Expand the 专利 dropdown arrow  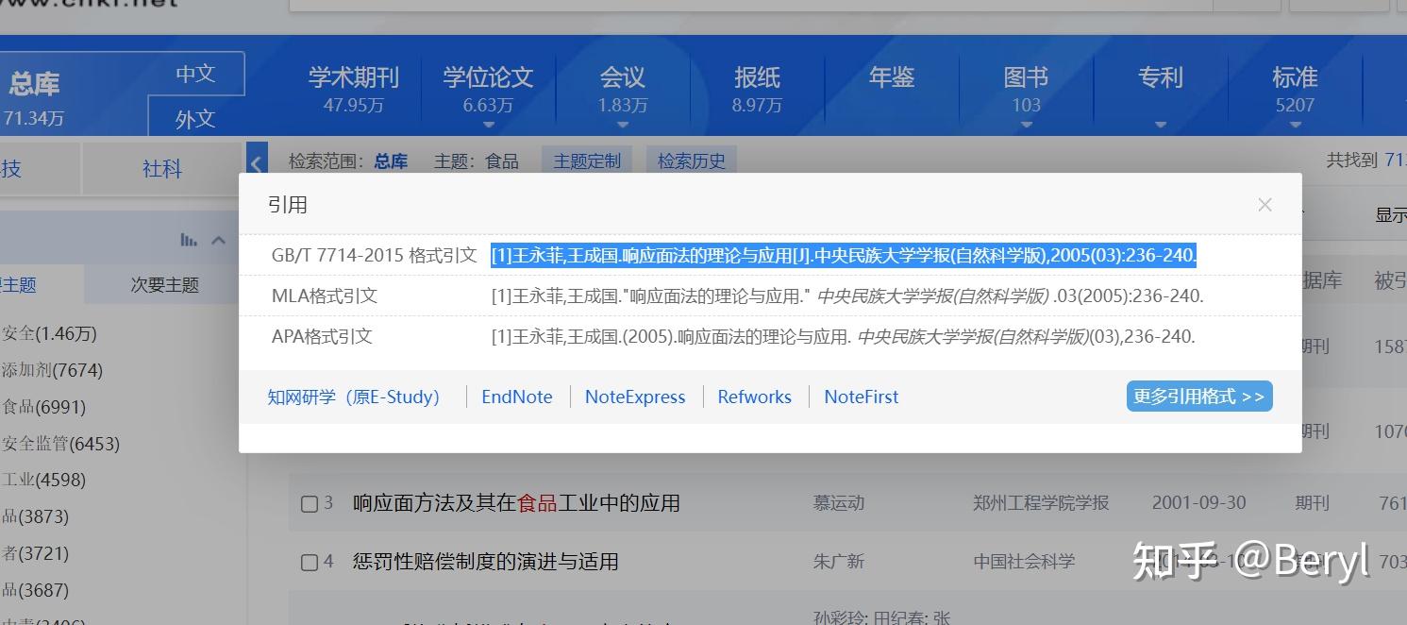point(1161,125)
